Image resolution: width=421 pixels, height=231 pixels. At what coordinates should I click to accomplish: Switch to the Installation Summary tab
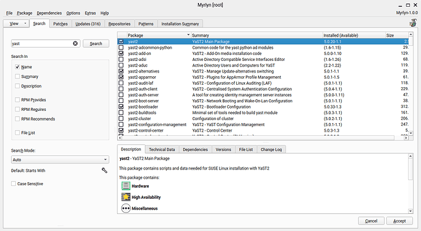pos(180,24)
